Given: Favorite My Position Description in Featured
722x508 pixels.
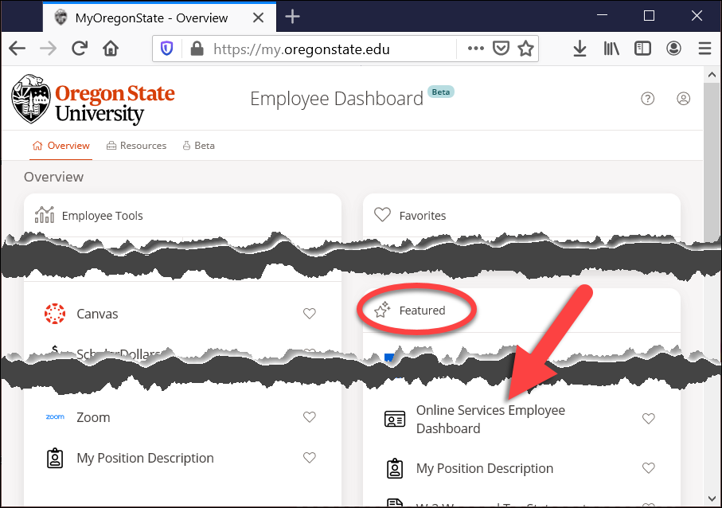Looking at the screenshot, I should click(x=648, y=468).
